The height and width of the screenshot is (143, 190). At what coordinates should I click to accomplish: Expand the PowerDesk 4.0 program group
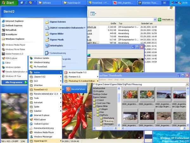[x=45, y=90]
